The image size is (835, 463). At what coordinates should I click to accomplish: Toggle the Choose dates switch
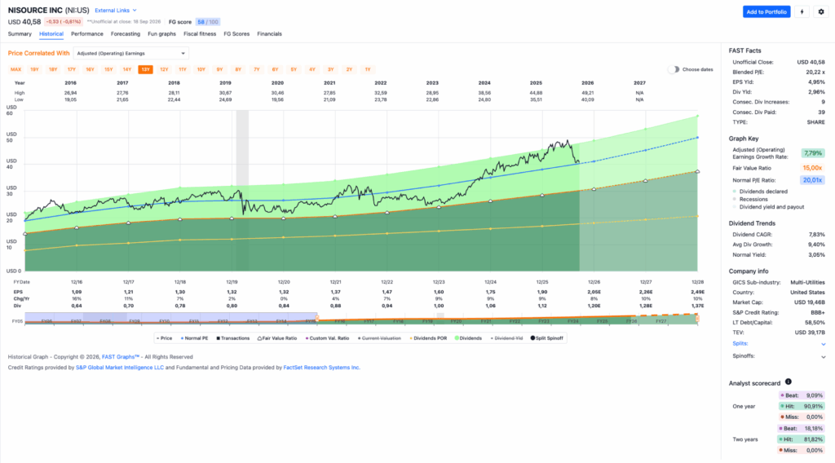tap(674, 69)
